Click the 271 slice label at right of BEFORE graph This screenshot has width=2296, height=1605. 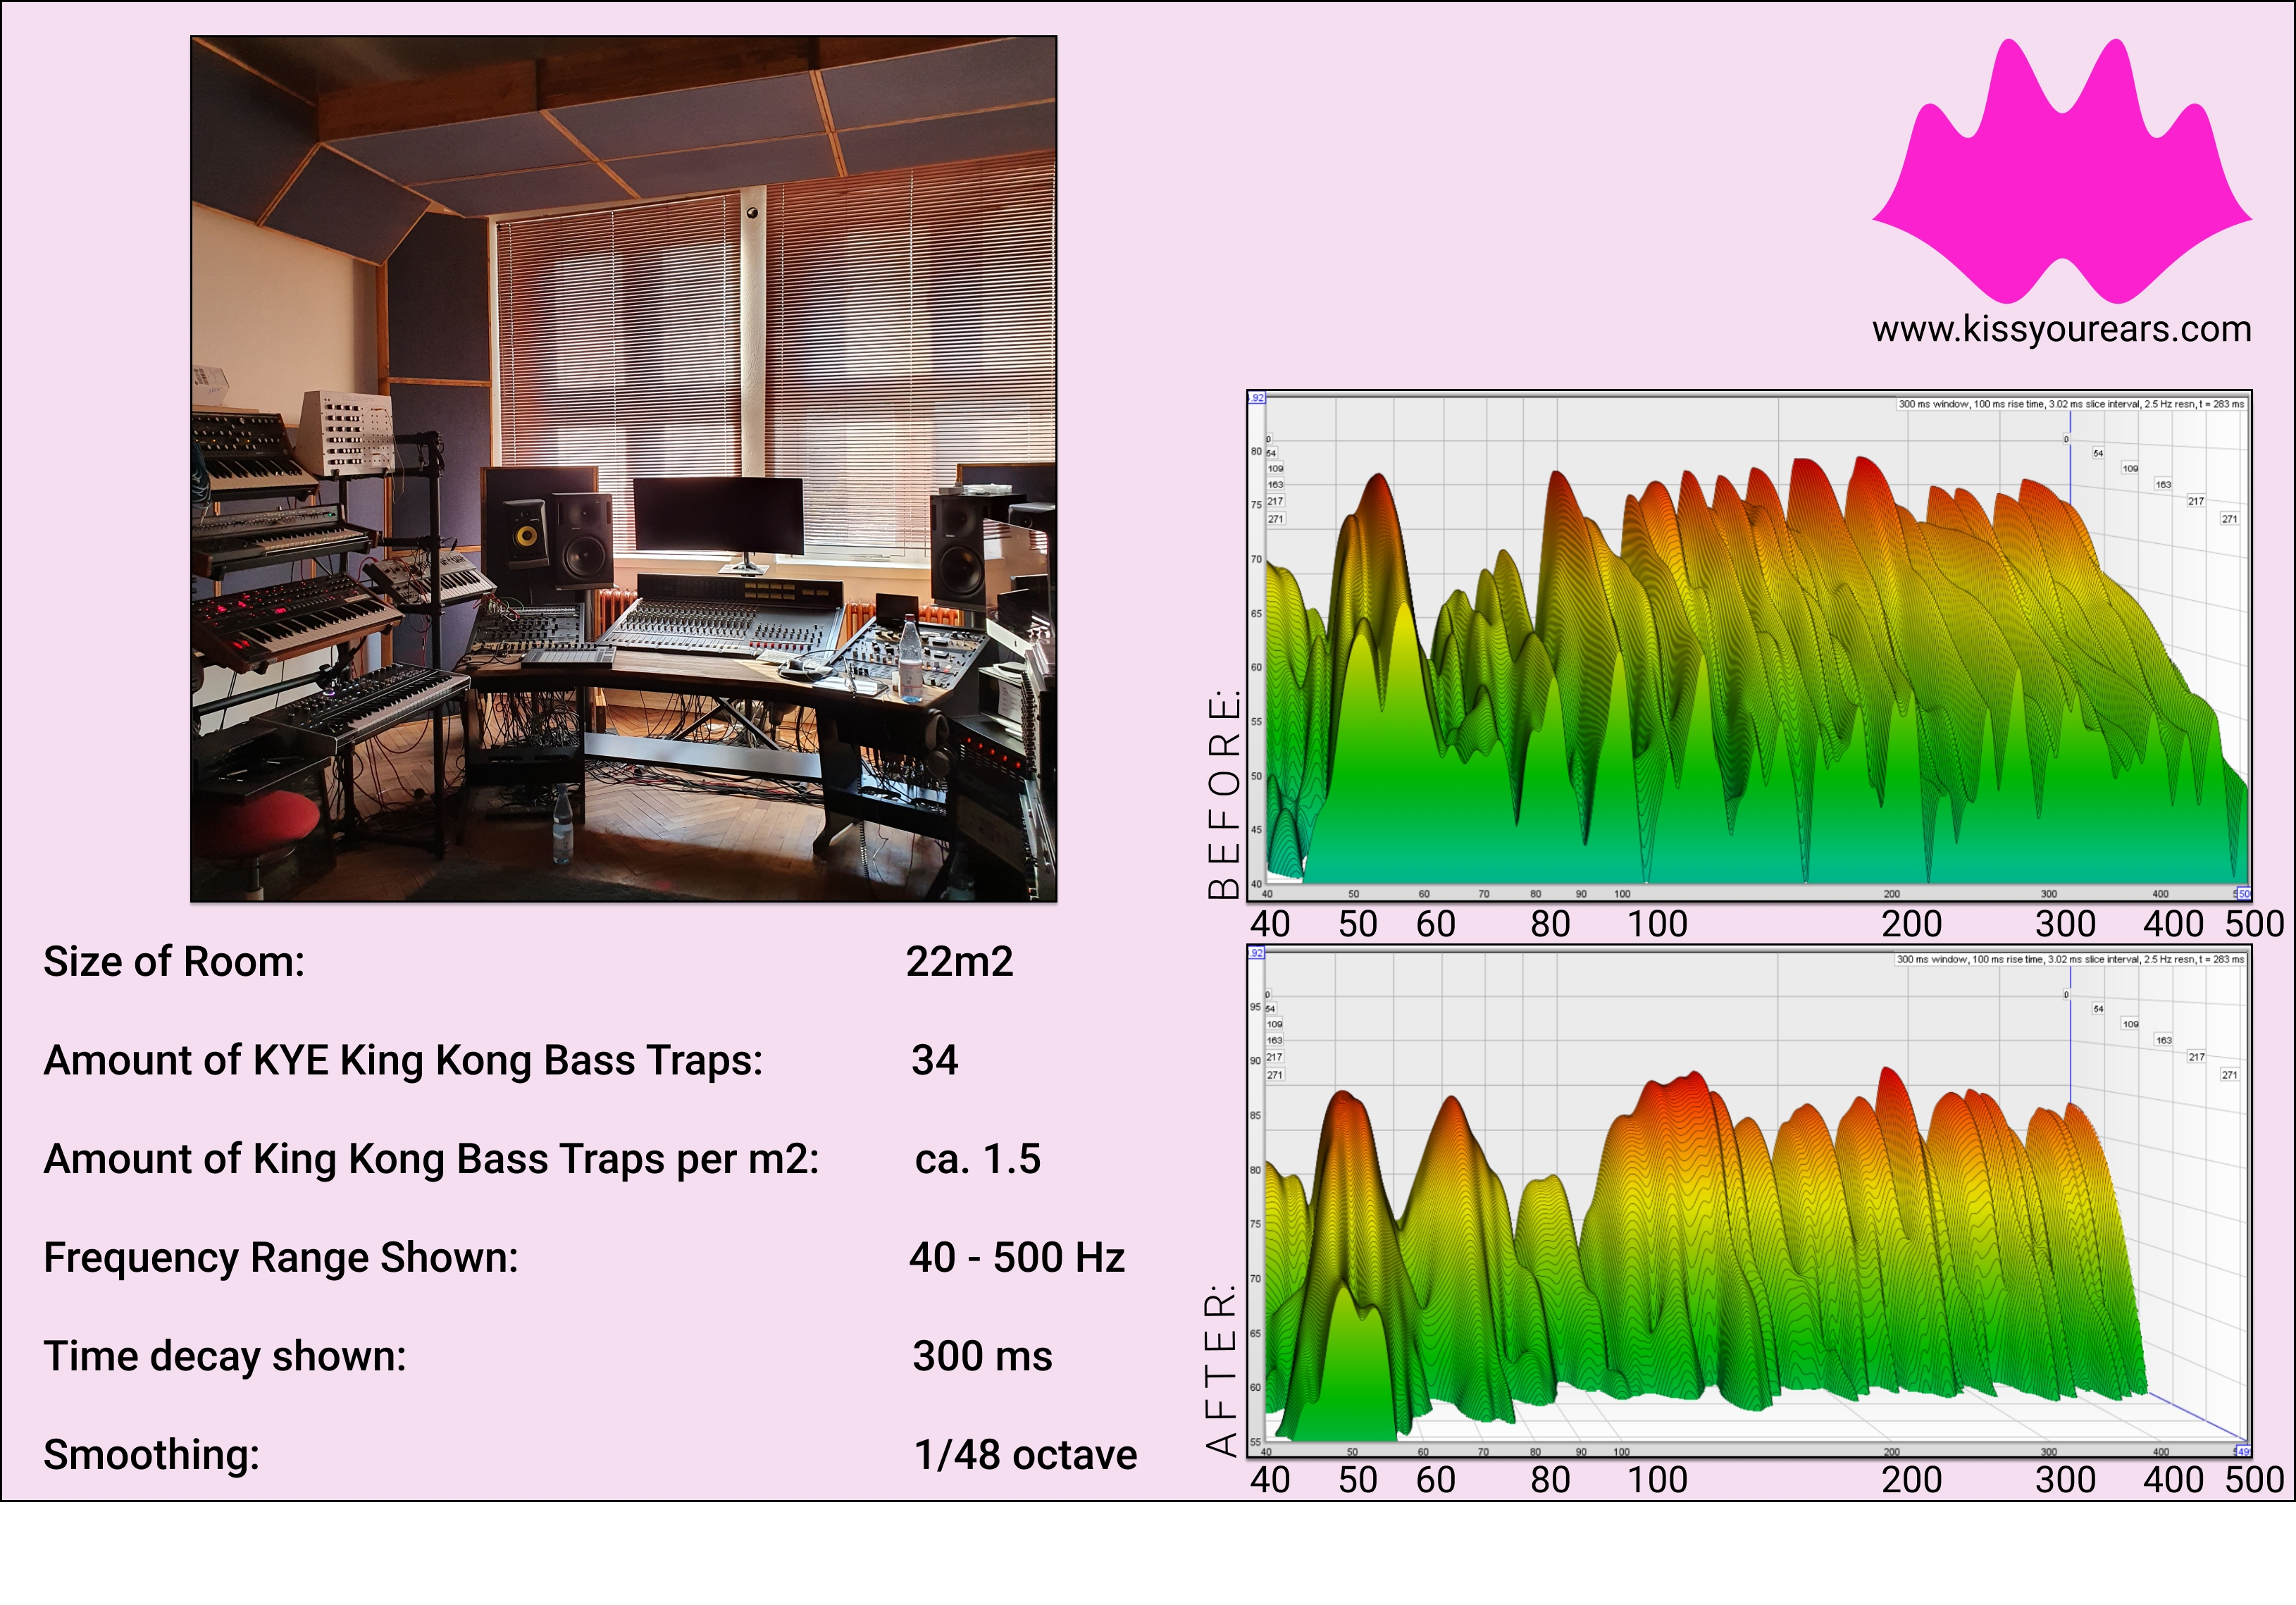tap(2229, 519)
